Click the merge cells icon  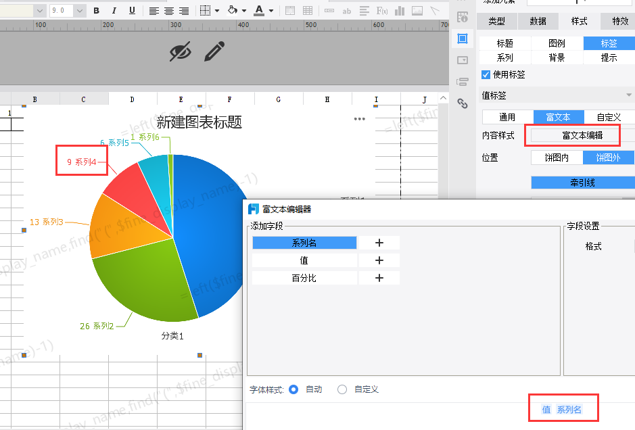tap(290, 11)
